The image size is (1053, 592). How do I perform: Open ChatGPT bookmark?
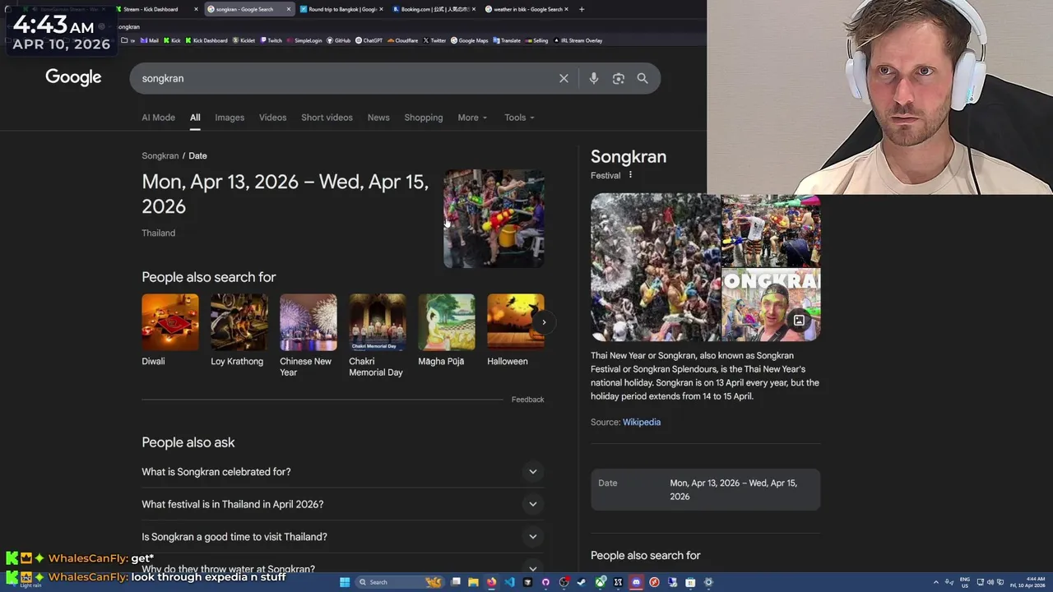[x=369, y=40]
